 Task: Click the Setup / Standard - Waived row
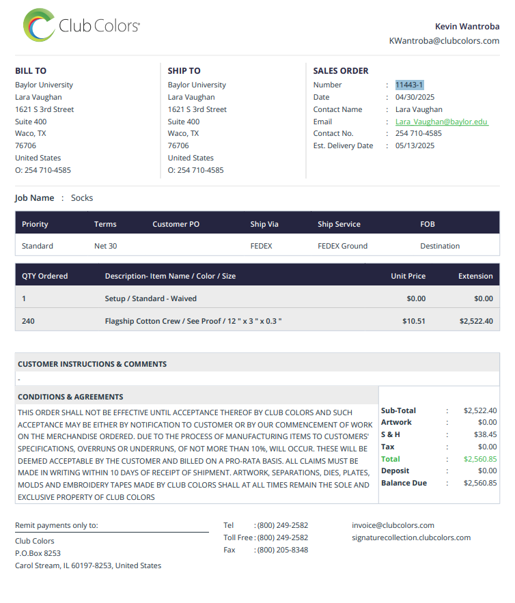257,298
